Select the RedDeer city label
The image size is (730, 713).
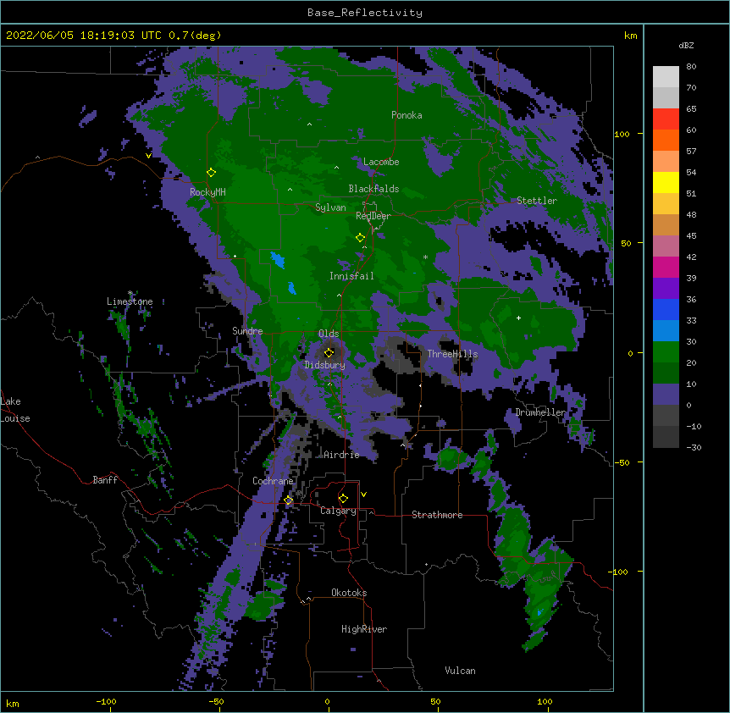click(x=373, y=216)
